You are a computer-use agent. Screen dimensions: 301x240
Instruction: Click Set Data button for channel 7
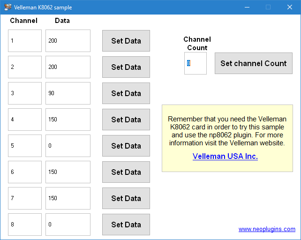tap(126, 198)
